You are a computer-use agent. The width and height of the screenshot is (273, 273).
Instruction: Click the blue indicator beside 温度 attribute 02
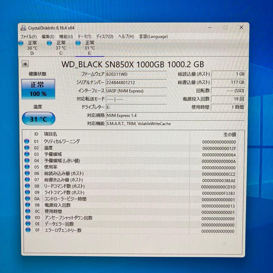coord(27,148)
